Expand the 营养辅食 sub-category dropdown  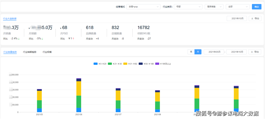click(214, 7)
